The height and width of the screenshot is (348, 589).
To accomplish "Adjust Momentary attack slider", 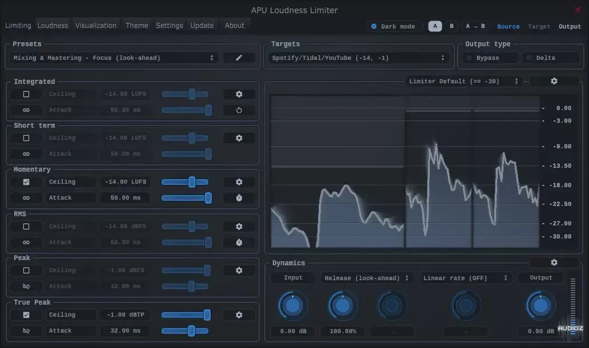I will pos(186,198).
